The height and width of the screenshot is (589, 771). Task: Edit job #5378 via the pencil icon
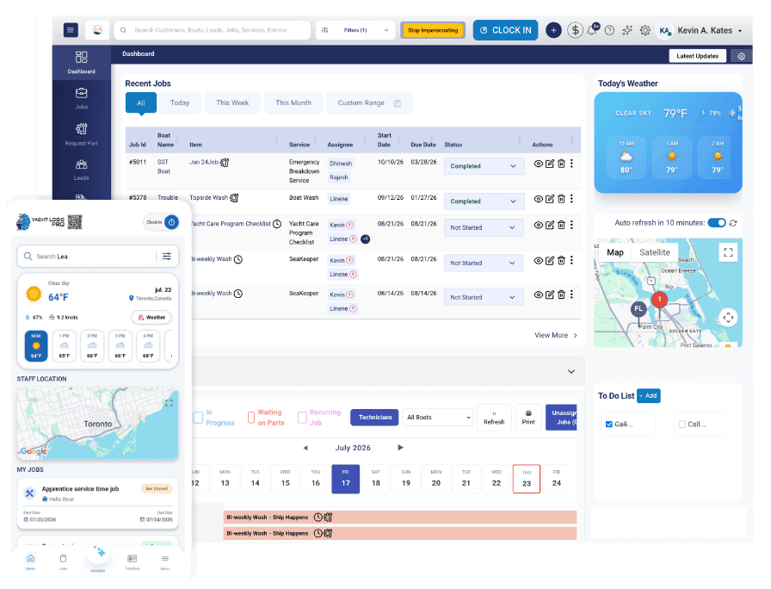pyautogui.click(x=550, y=199)
